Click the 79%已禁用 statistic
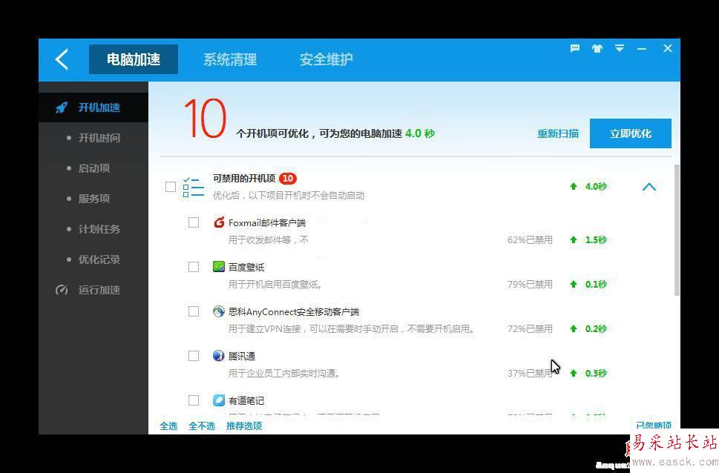Viewport: 719px width, 473px height. coord(530,284)
